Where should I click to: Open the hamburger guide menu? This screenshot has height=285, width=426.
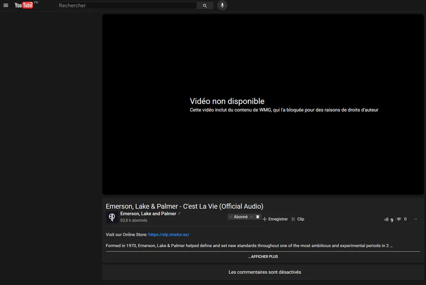click(6, 5)
